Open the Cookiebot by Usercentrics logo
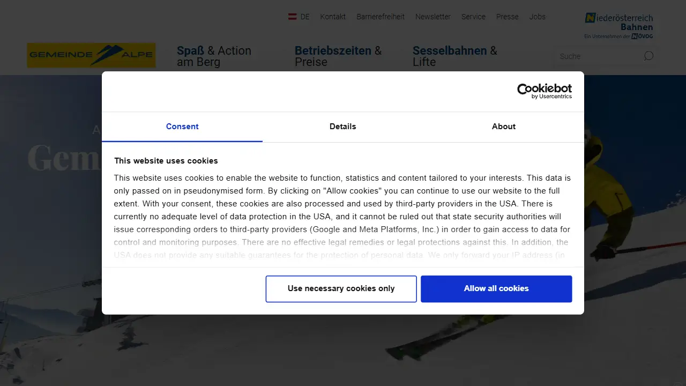This screenshot has width=686, height=386. [545, 91]
